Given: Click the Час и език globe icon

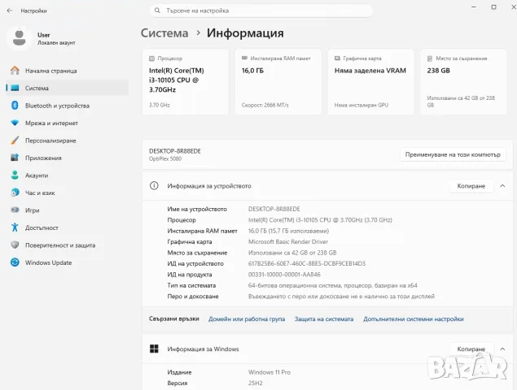Looking at the screenshot, I should pos(15,193).
